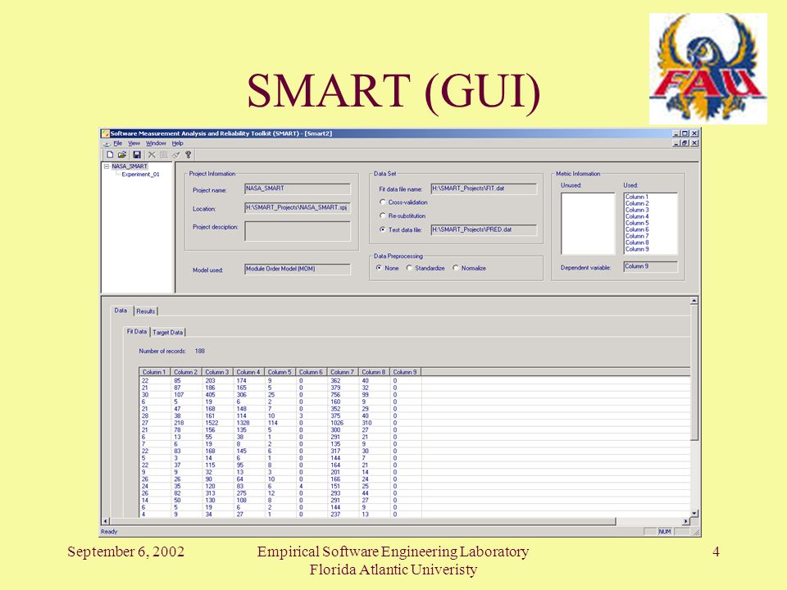Click the New document toolbar icon
787x590 pixels.
pos(110,155)
